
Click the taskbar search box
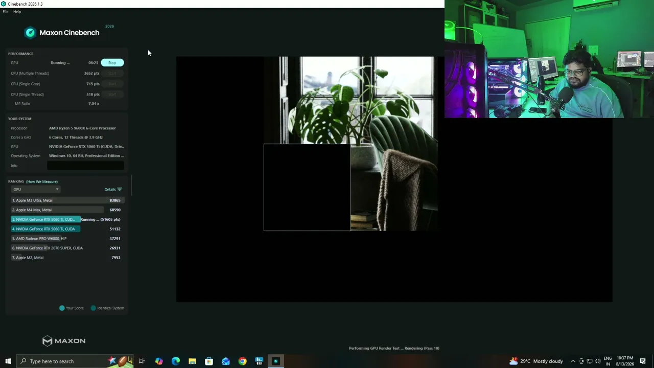tap(75, 361)
